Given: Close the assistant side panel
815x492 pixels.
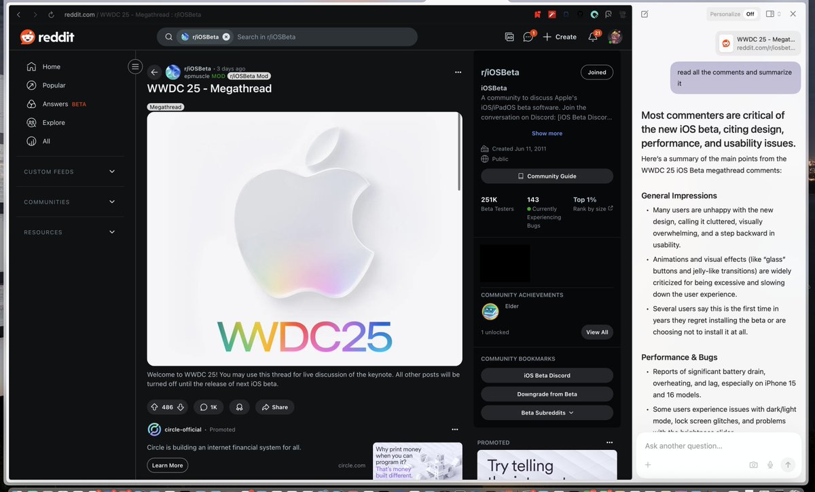Looking at the screenshot, I should point(793,14).
